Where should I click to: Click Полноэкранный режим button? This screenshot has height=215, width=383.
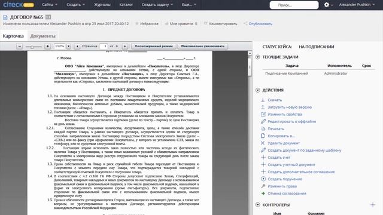154,47
